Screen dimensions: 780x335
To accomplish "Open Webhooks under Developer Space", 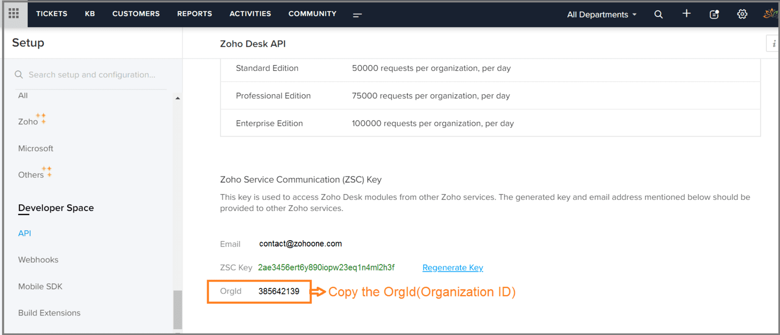I will point(38,260).
